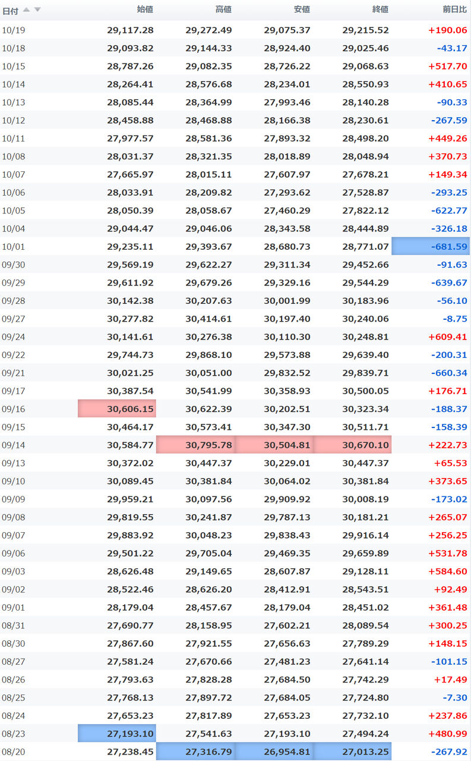
Task: Select the 09/06 close 29,659.89
Action: (365, 553)
